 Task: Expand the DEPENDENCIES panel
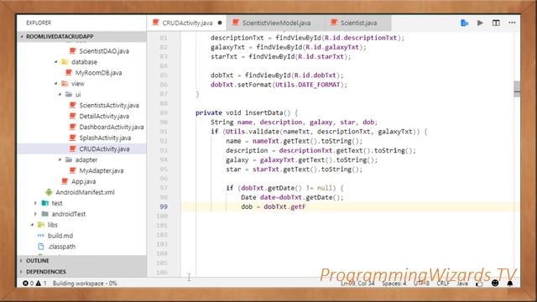81,272
